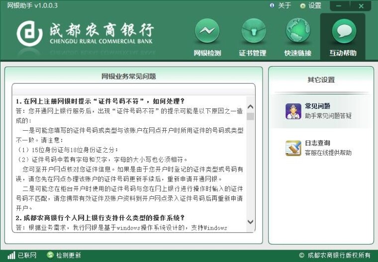Image resolution: width=378 pixels, height=262 pixels.
Task: Minimize the 网银助手 window
Action: click(x=339, y=6)
